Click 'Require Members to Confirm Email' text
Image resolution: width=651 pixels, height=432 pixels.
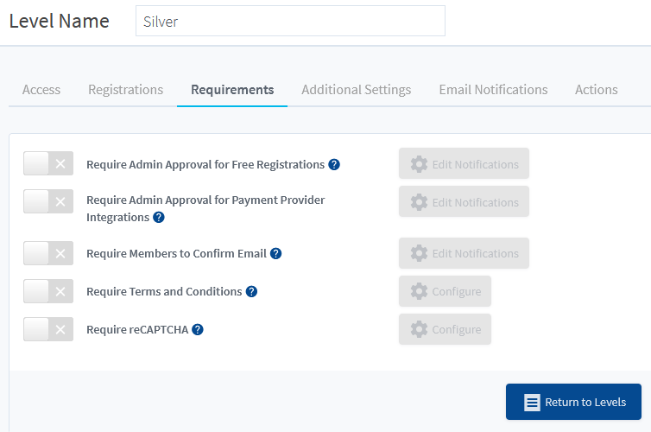click(x=176, y=254)
